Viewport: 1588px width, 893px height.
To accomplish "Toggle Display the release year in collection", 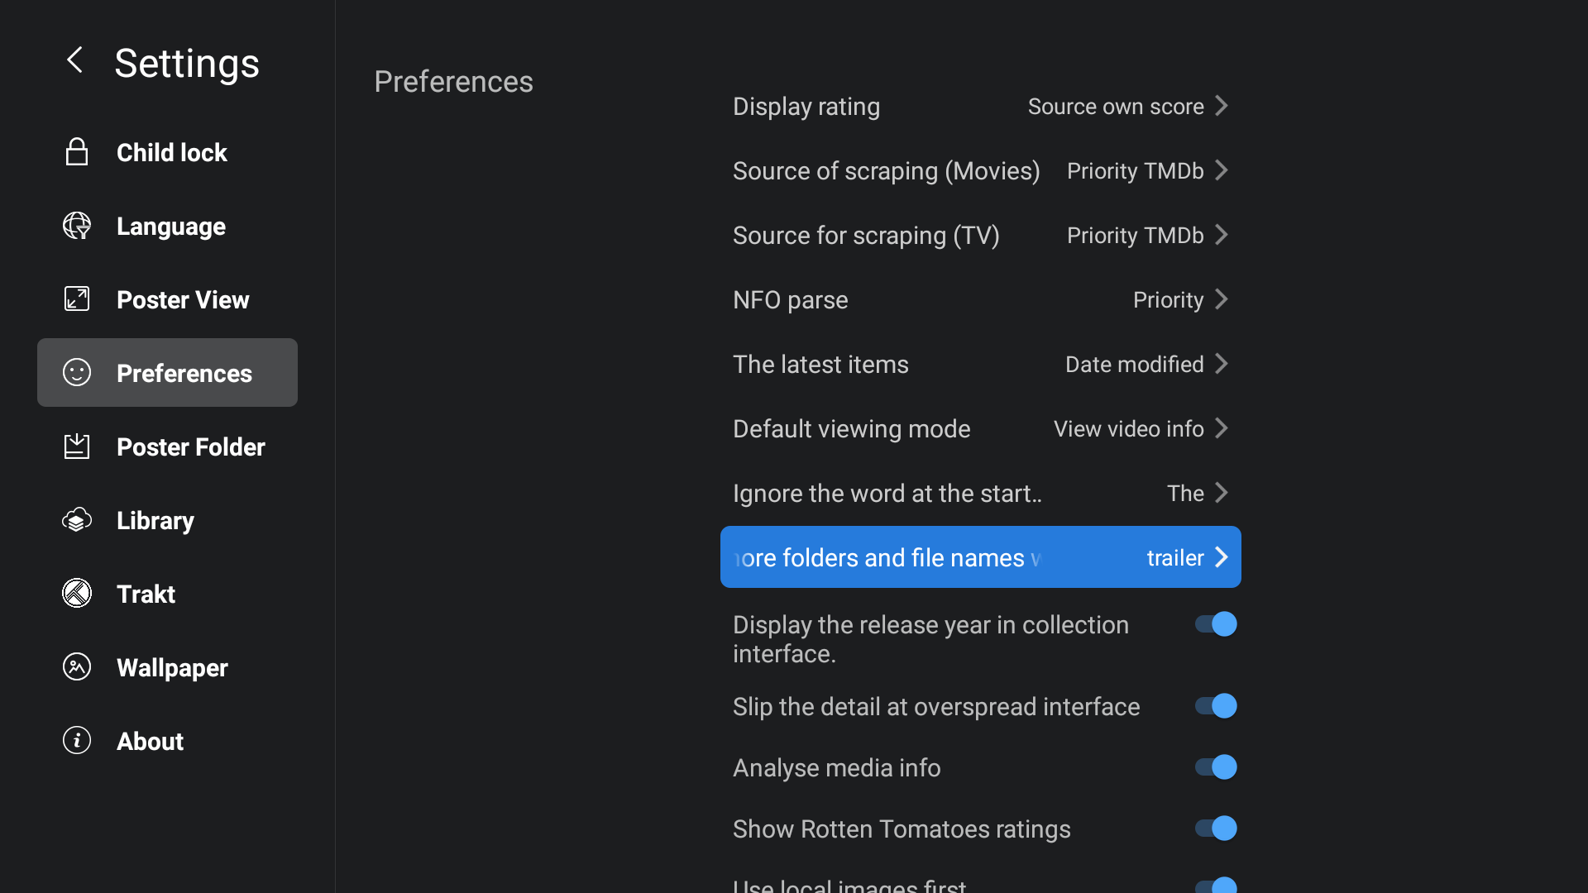I will pyautogui.click(x=1216, y=624).
